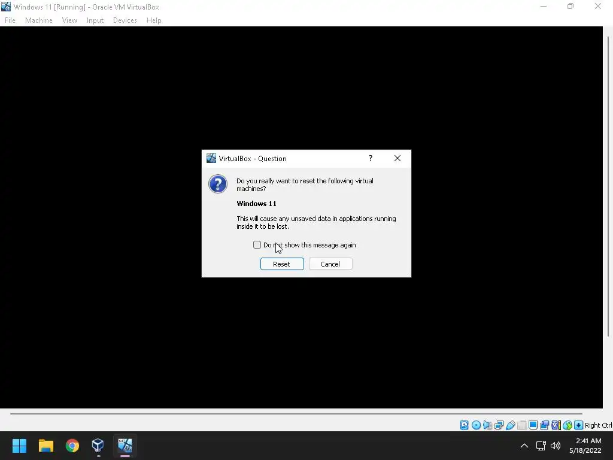Enable 'Do not show this message again'

[257, 245]
